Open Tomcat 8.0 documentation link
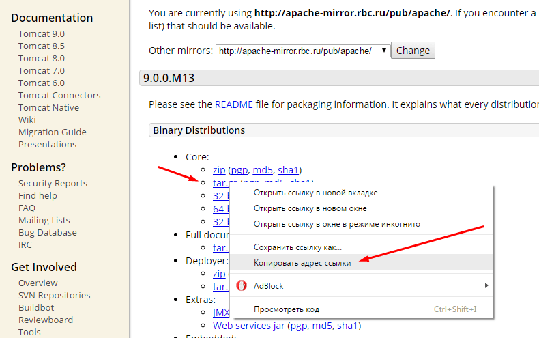 pos(41,59)
